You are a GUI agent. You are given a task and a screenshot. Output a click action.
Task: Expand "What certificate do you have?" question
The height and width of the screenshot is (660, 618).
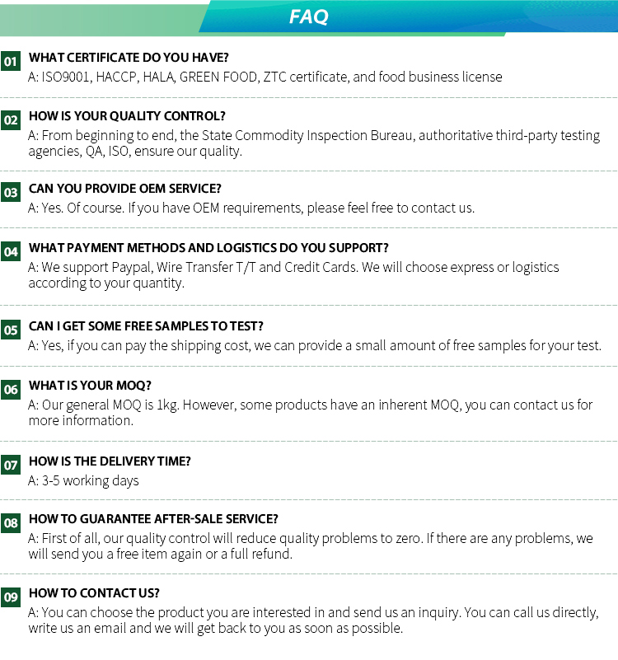(x=129, y=58)
